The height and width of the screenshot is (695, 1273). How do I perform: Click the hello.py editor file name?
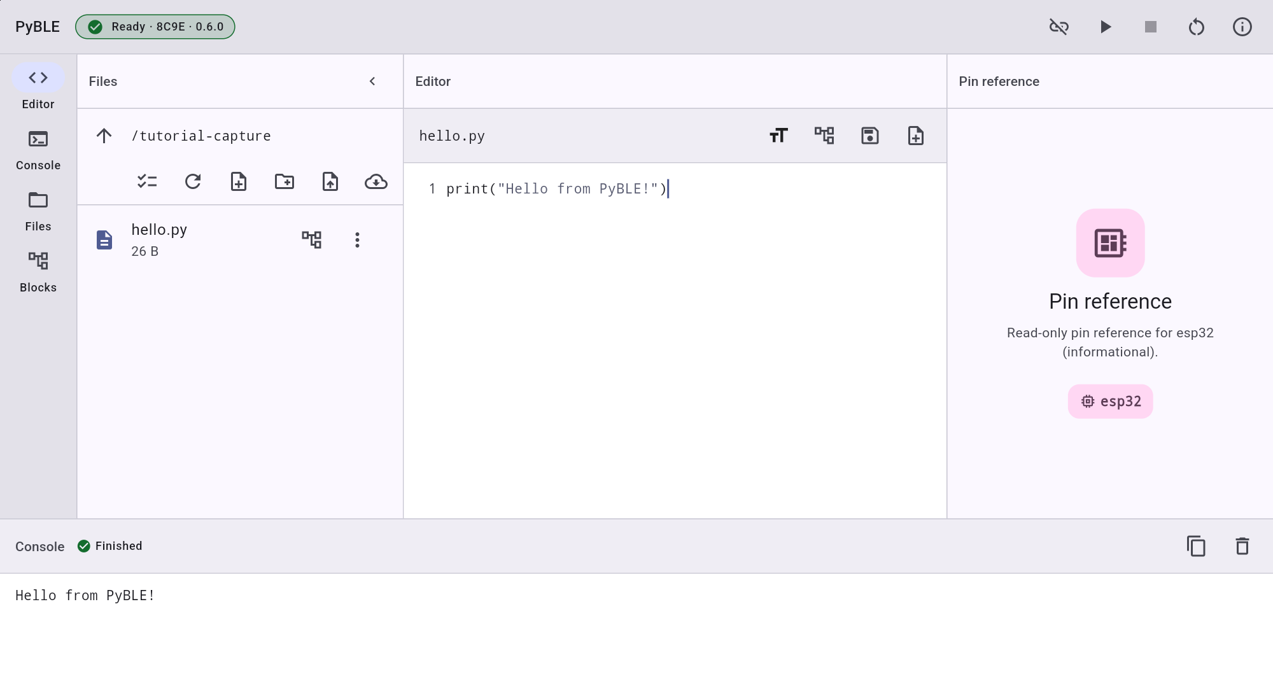452,136
